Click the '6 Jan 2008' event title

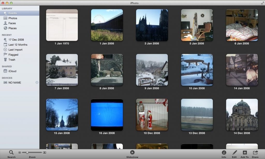(x=242, y=44)
